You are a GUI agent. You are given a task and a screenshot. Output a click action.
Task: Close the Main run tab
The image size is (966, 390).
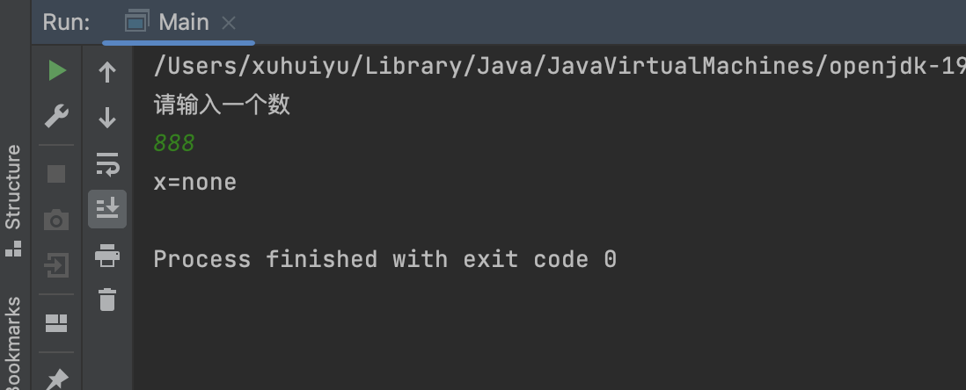(229, 23)
